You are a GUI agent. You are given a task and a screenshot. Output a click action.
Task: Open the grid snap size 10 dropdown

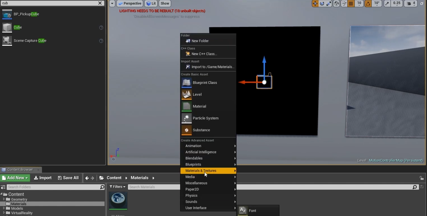359,4
